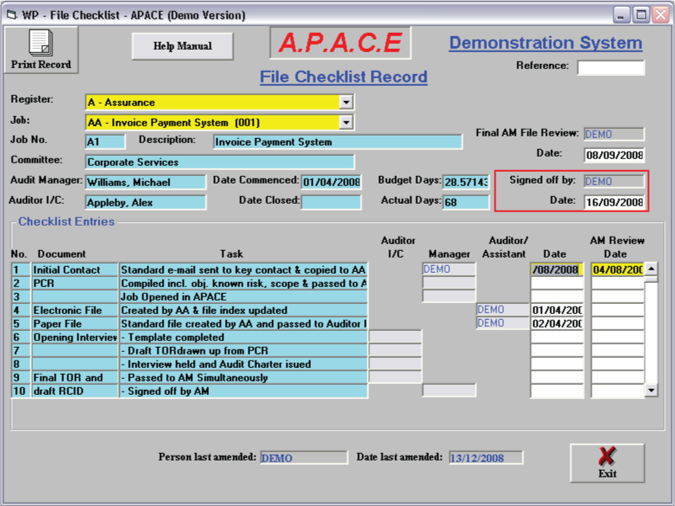Screen dimensions: 675x506
Task: Click the Description field Invoice Payment System
Action: [338, 142]
